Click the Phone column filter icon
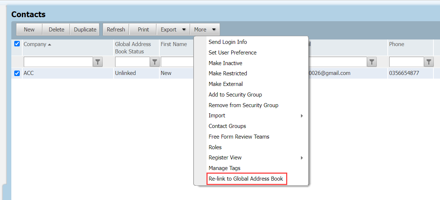 pos(429,62)
